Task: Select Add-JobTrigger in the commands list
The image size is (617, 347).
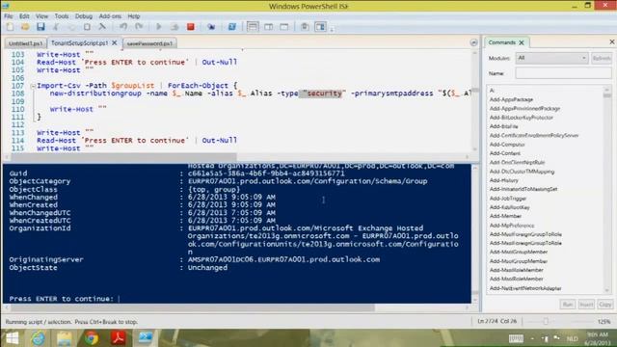Action: [508, 199]
